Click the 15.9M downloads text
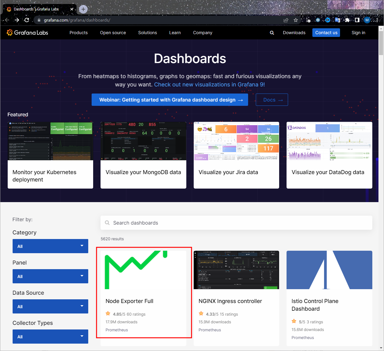The image size is (384, 351). (x=215, y=322)
